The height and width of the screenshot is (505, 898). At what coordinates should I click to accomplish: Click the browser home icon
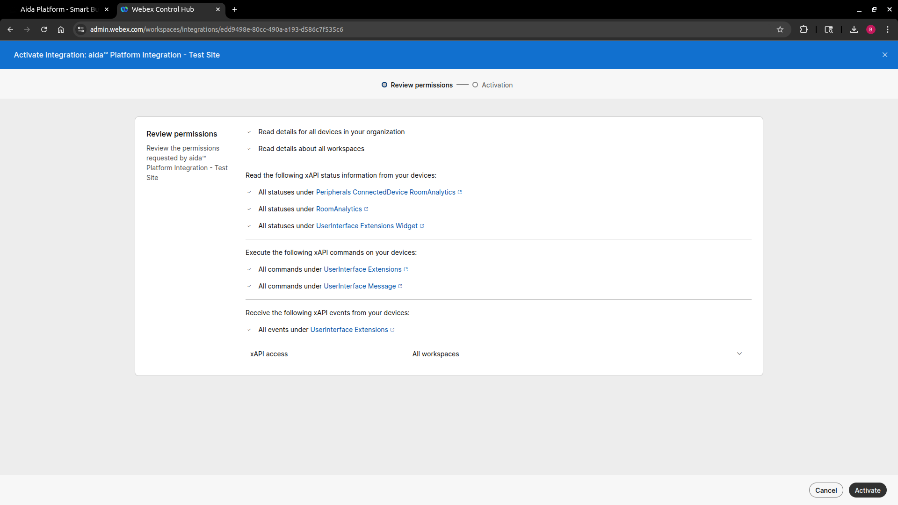[x=61, y=29]
